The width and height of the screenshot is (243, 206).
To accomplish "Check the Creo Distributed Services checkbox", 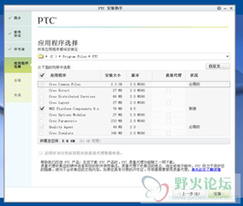I will [42, 96].
